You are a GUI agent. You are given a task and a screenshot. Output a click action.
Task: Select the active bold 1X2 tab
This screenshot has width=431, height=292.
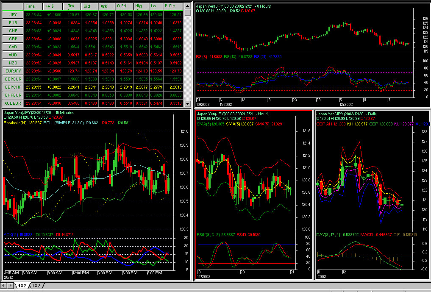point(22,286)
